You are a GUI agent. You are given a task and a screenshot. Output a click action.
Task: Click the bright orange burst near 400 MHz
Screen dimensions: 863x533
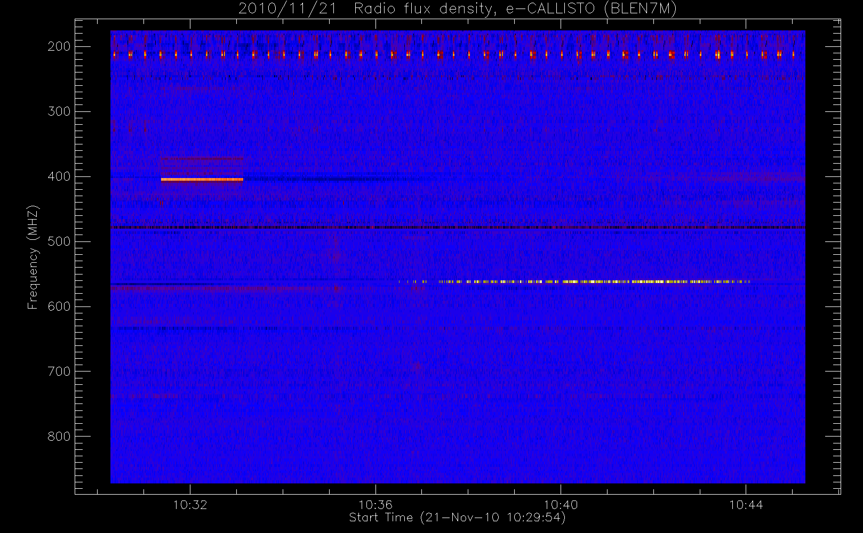tap(202, 180)
